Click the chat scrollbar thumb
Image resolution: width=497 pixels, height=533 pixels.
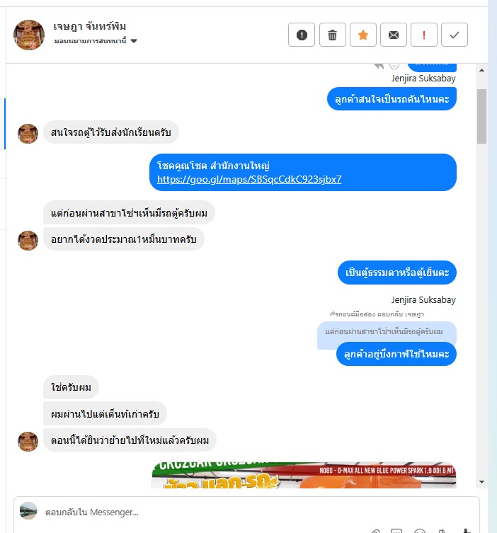pyautogui.click(x=481, y=116)
